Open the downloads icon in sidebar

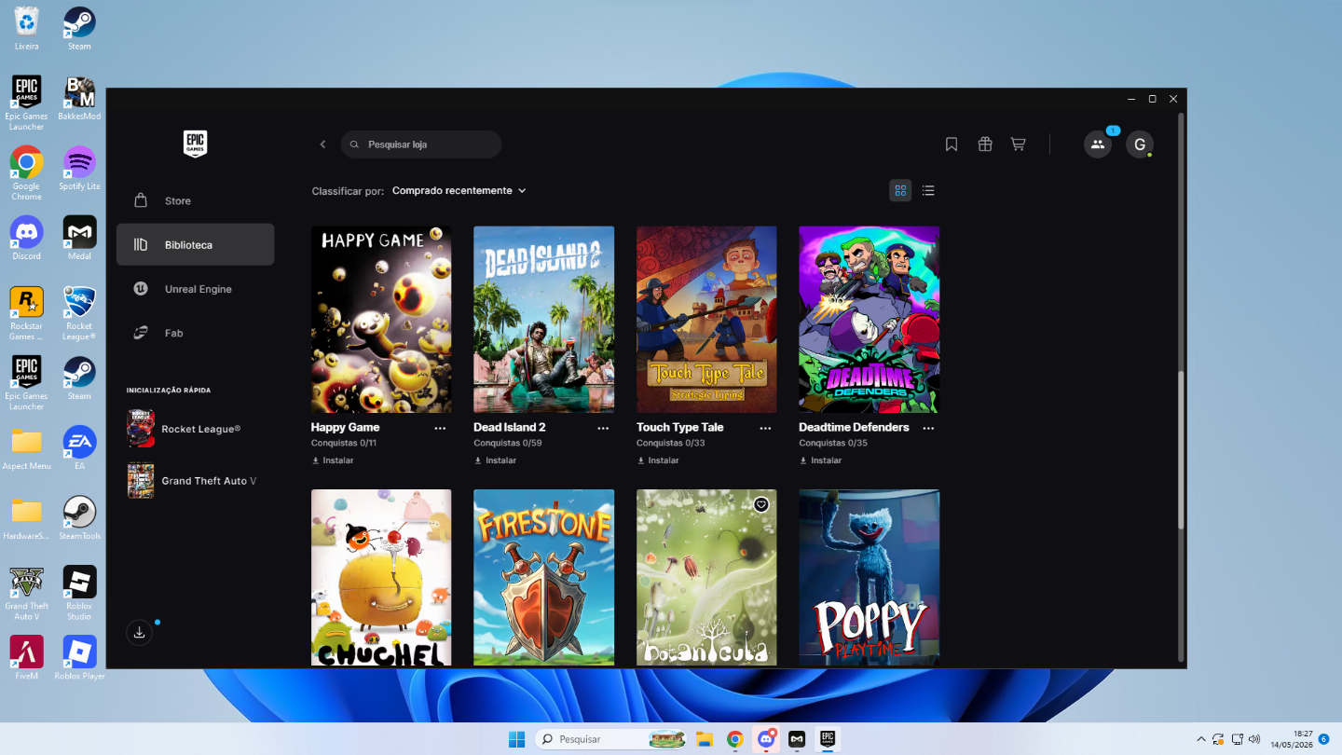tap(139, 633)
